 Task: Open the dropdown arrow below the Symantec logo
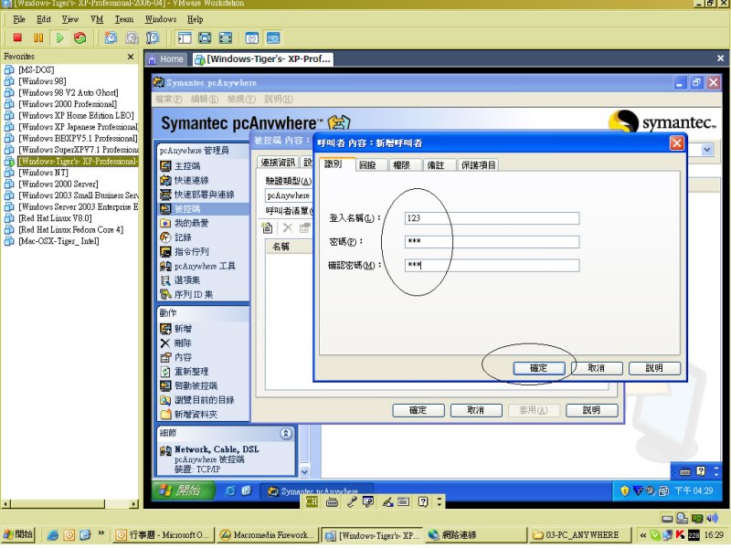(707, 150)
